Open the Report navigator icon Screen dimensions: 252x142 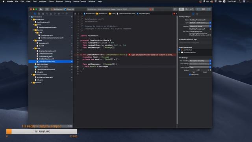(67, 14)
